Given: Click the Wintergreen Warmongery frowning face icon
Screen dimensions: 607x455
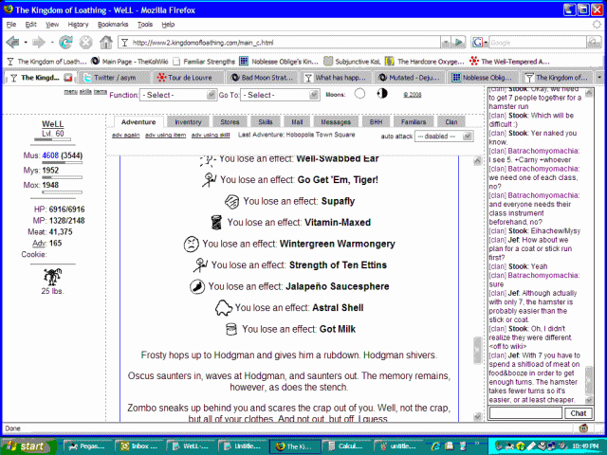Looking at the screenshot, I should point(191,244).
